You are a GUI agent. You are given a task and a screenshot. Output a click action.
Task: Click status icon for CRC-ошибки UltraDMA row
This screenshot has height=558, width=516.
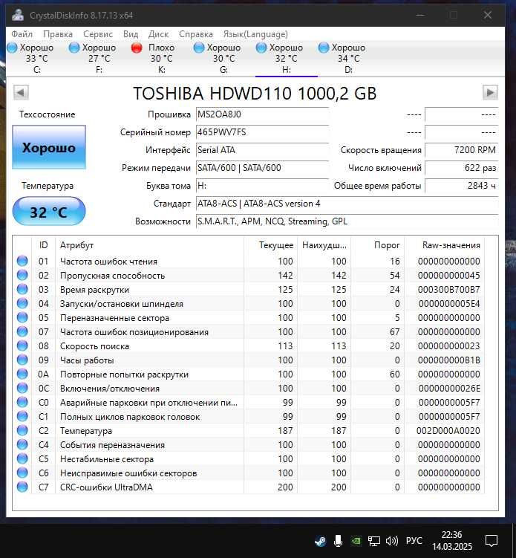pos(22,487)
